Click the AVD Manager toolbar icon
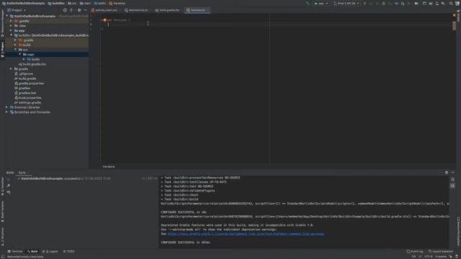This screenshot has width=461, height=259. (437, 4)
